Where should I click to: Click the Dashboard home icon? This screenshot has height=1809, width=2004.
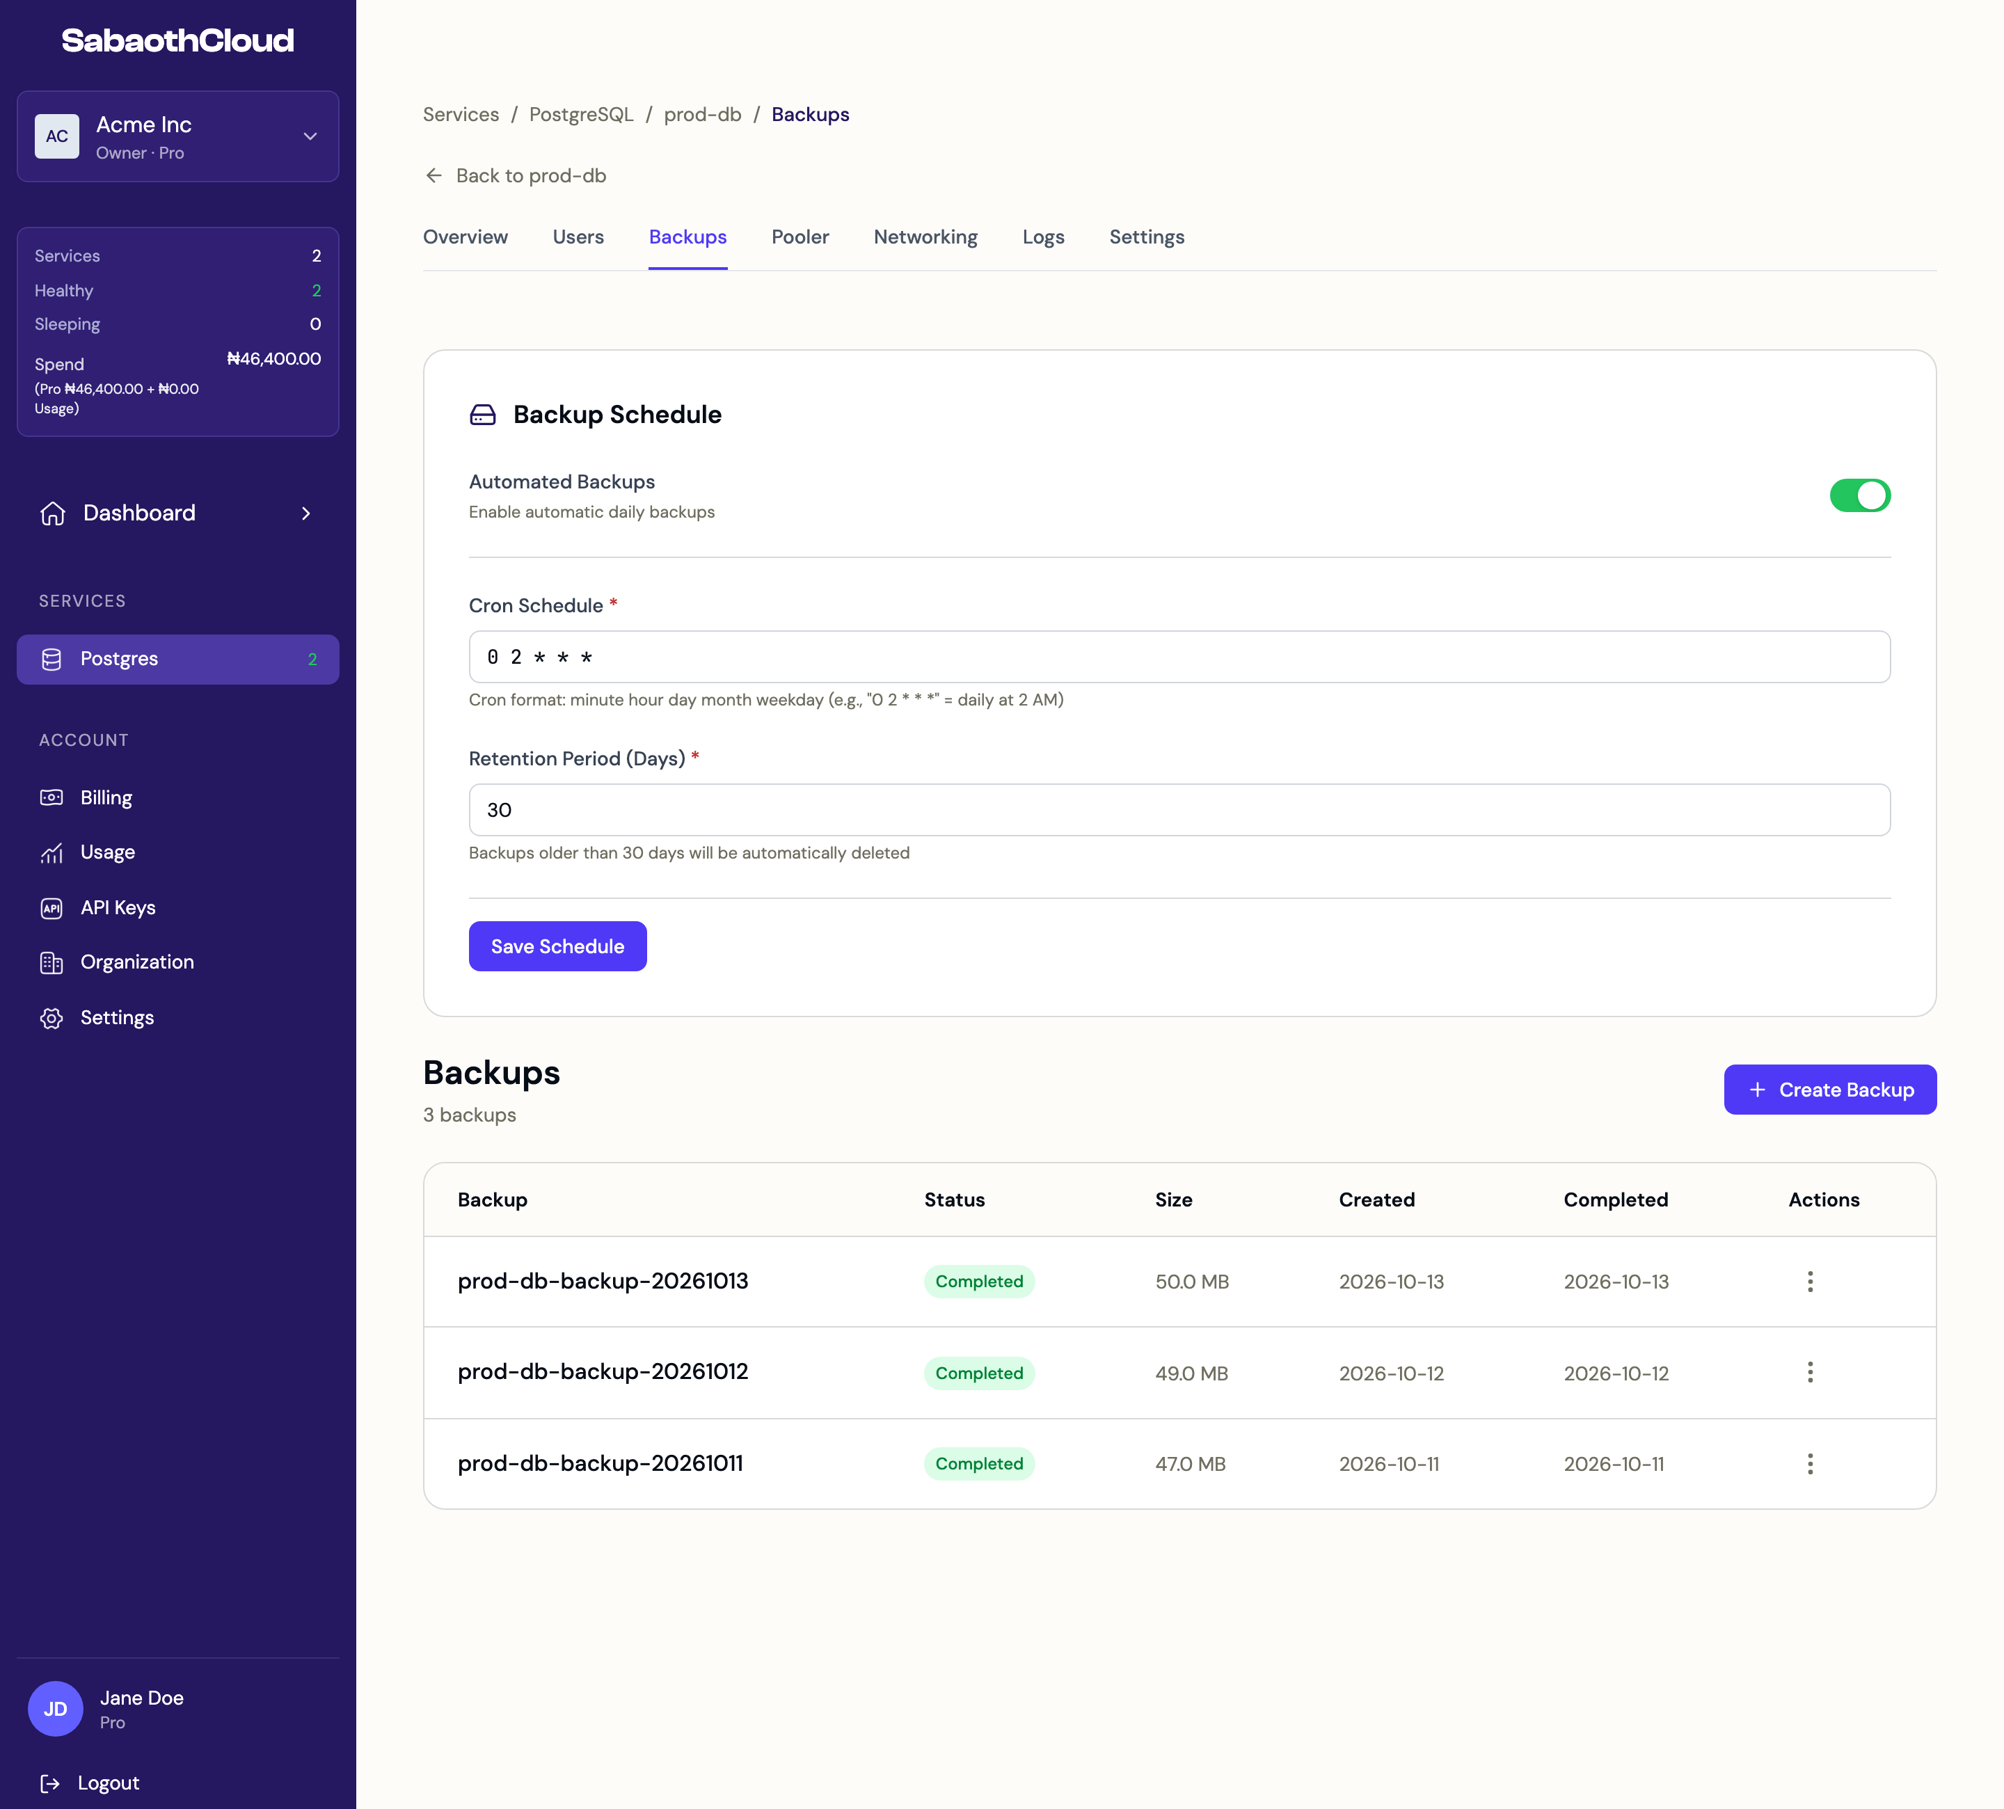tap(53, 513)
